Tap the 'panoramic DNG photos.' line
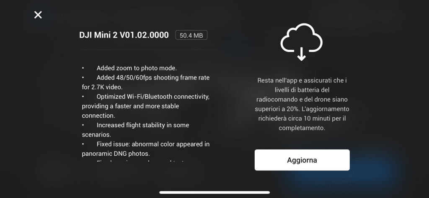This screenshot has height=198, width=429. pos(116,154)
